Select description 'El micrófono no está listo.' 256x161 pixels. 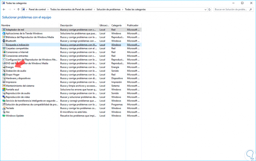74,112
